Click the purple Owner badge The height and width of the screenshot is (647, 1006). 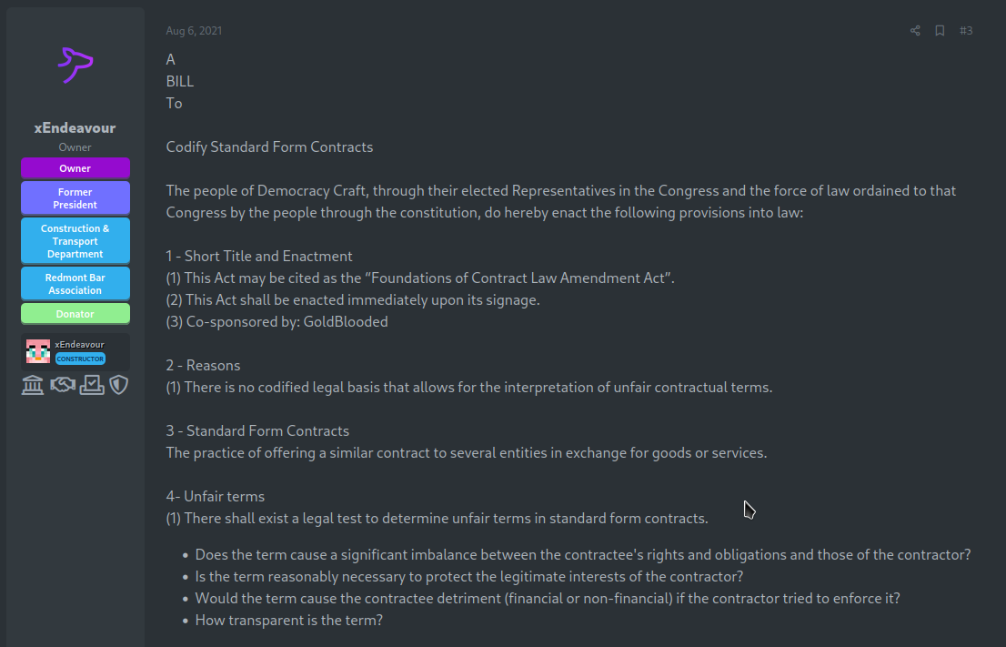(x=75, y=168)
